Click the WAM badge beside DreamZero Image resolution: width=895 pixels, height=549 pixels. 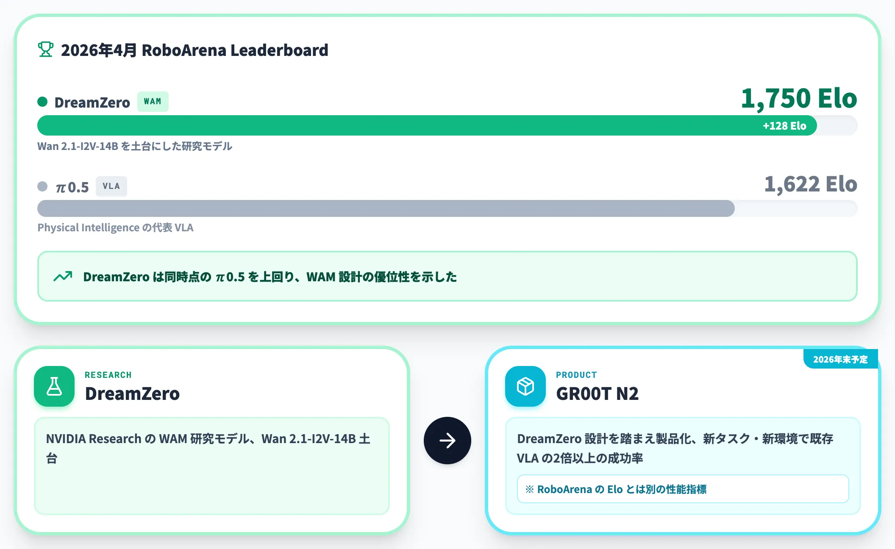153,102
